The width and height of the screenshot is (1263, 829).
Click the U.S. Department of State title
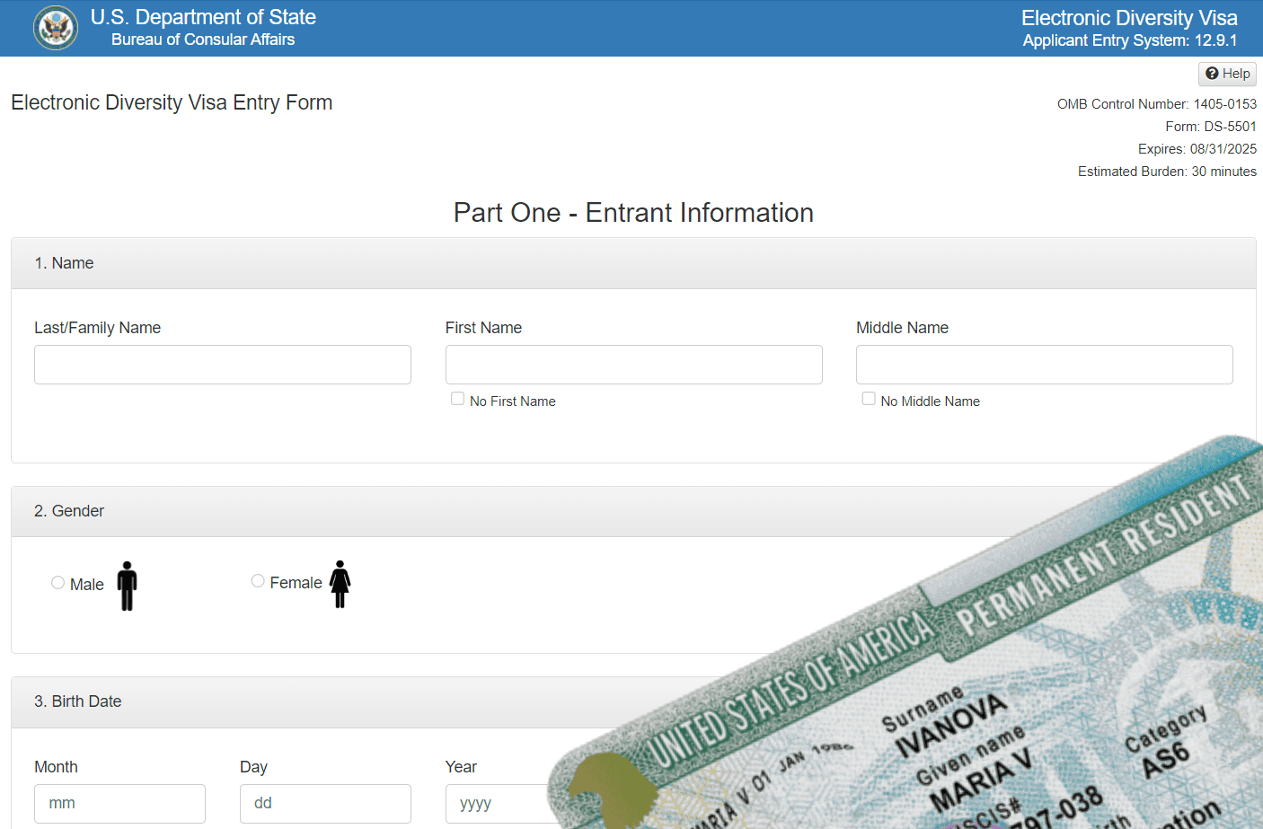coord(203,17)
